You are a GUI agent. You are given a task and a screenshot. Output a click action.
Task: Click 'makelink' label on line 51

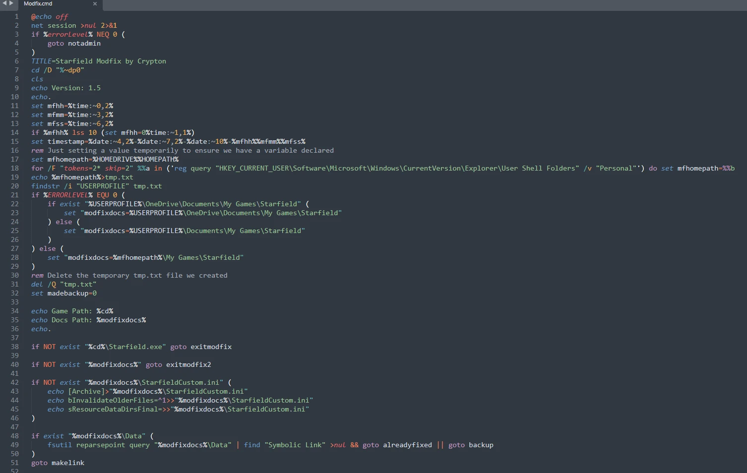pyautogui.click(x=68, y=463)
